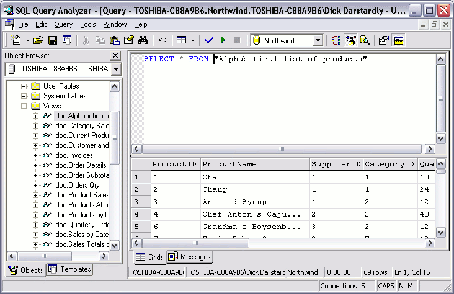Screen dimensions: 454x294
Task: Click the Object Search magnifier icon
Action: click(x=365, y=40)
